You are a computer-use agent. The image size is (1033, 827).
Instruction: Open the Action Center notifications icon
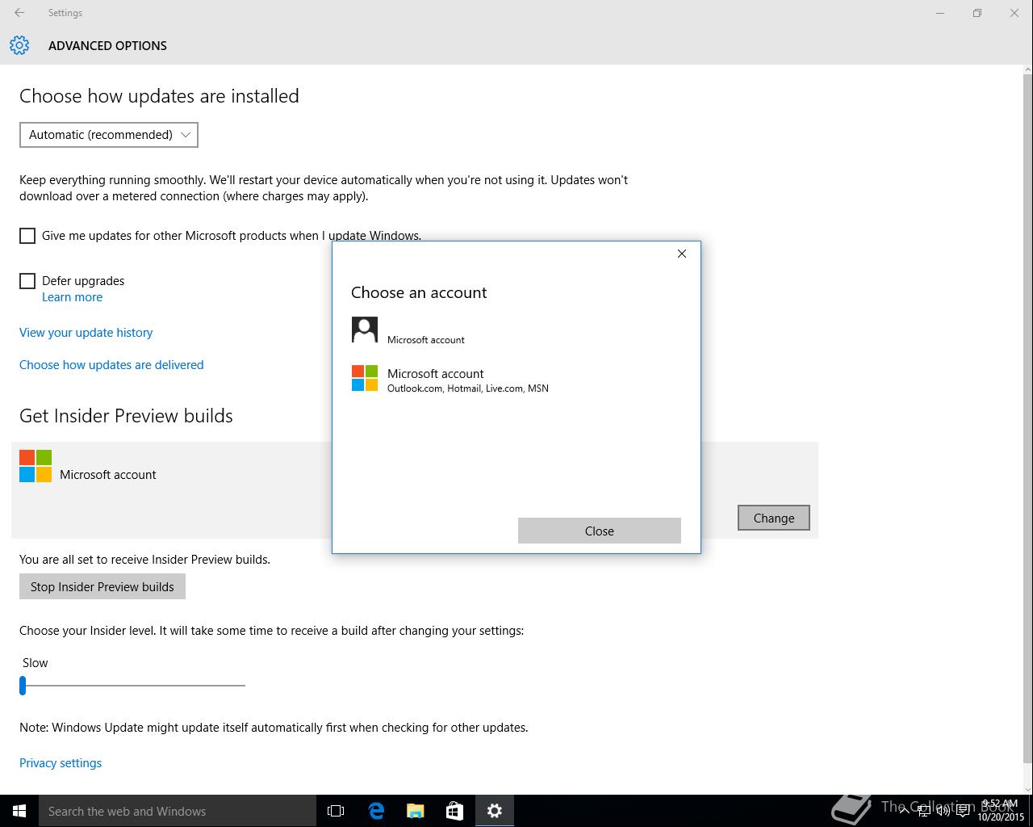coord(963,811)
